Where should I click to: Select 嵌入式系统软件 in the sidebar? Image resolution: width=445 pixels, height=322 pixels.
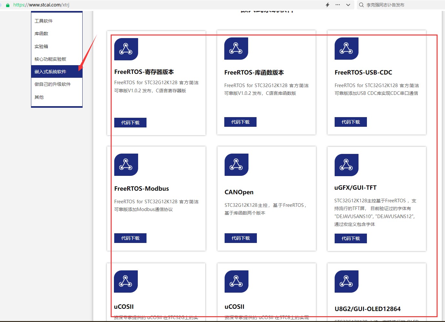[57, 72]
